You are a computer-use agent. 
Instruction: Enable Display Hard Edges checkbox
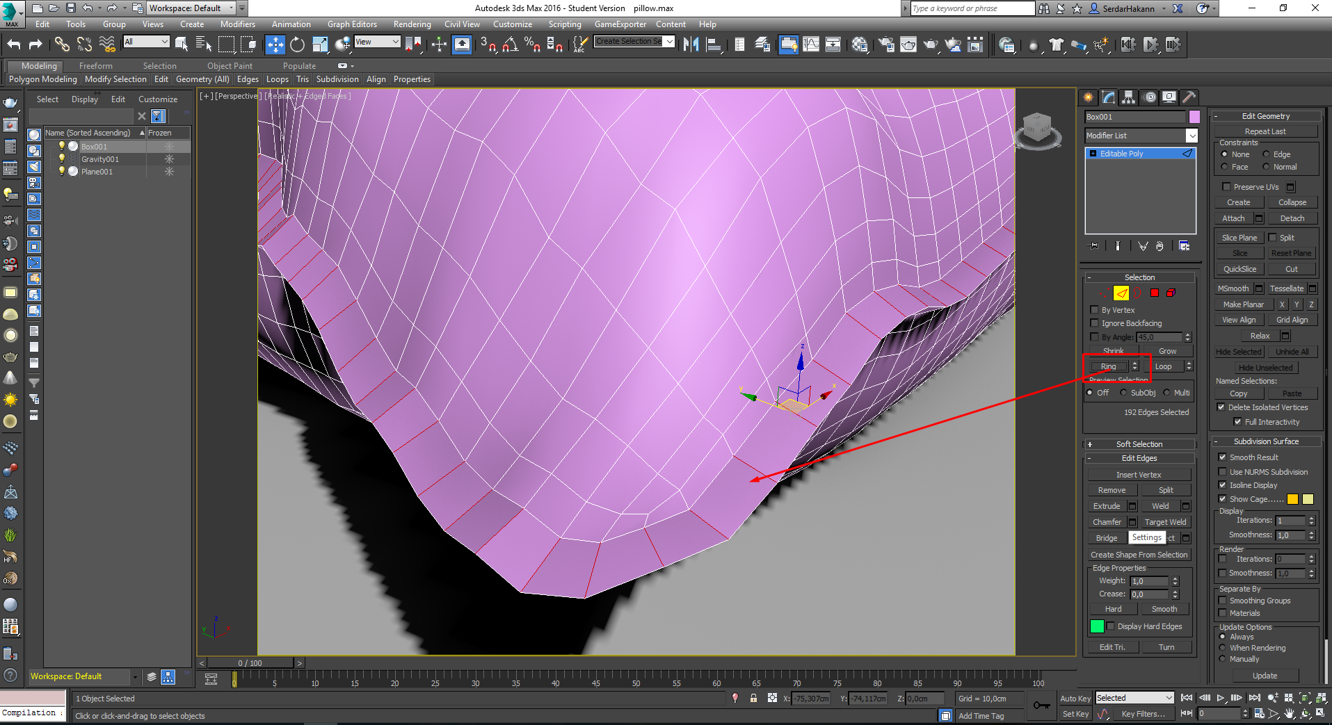coord(1111,626)
